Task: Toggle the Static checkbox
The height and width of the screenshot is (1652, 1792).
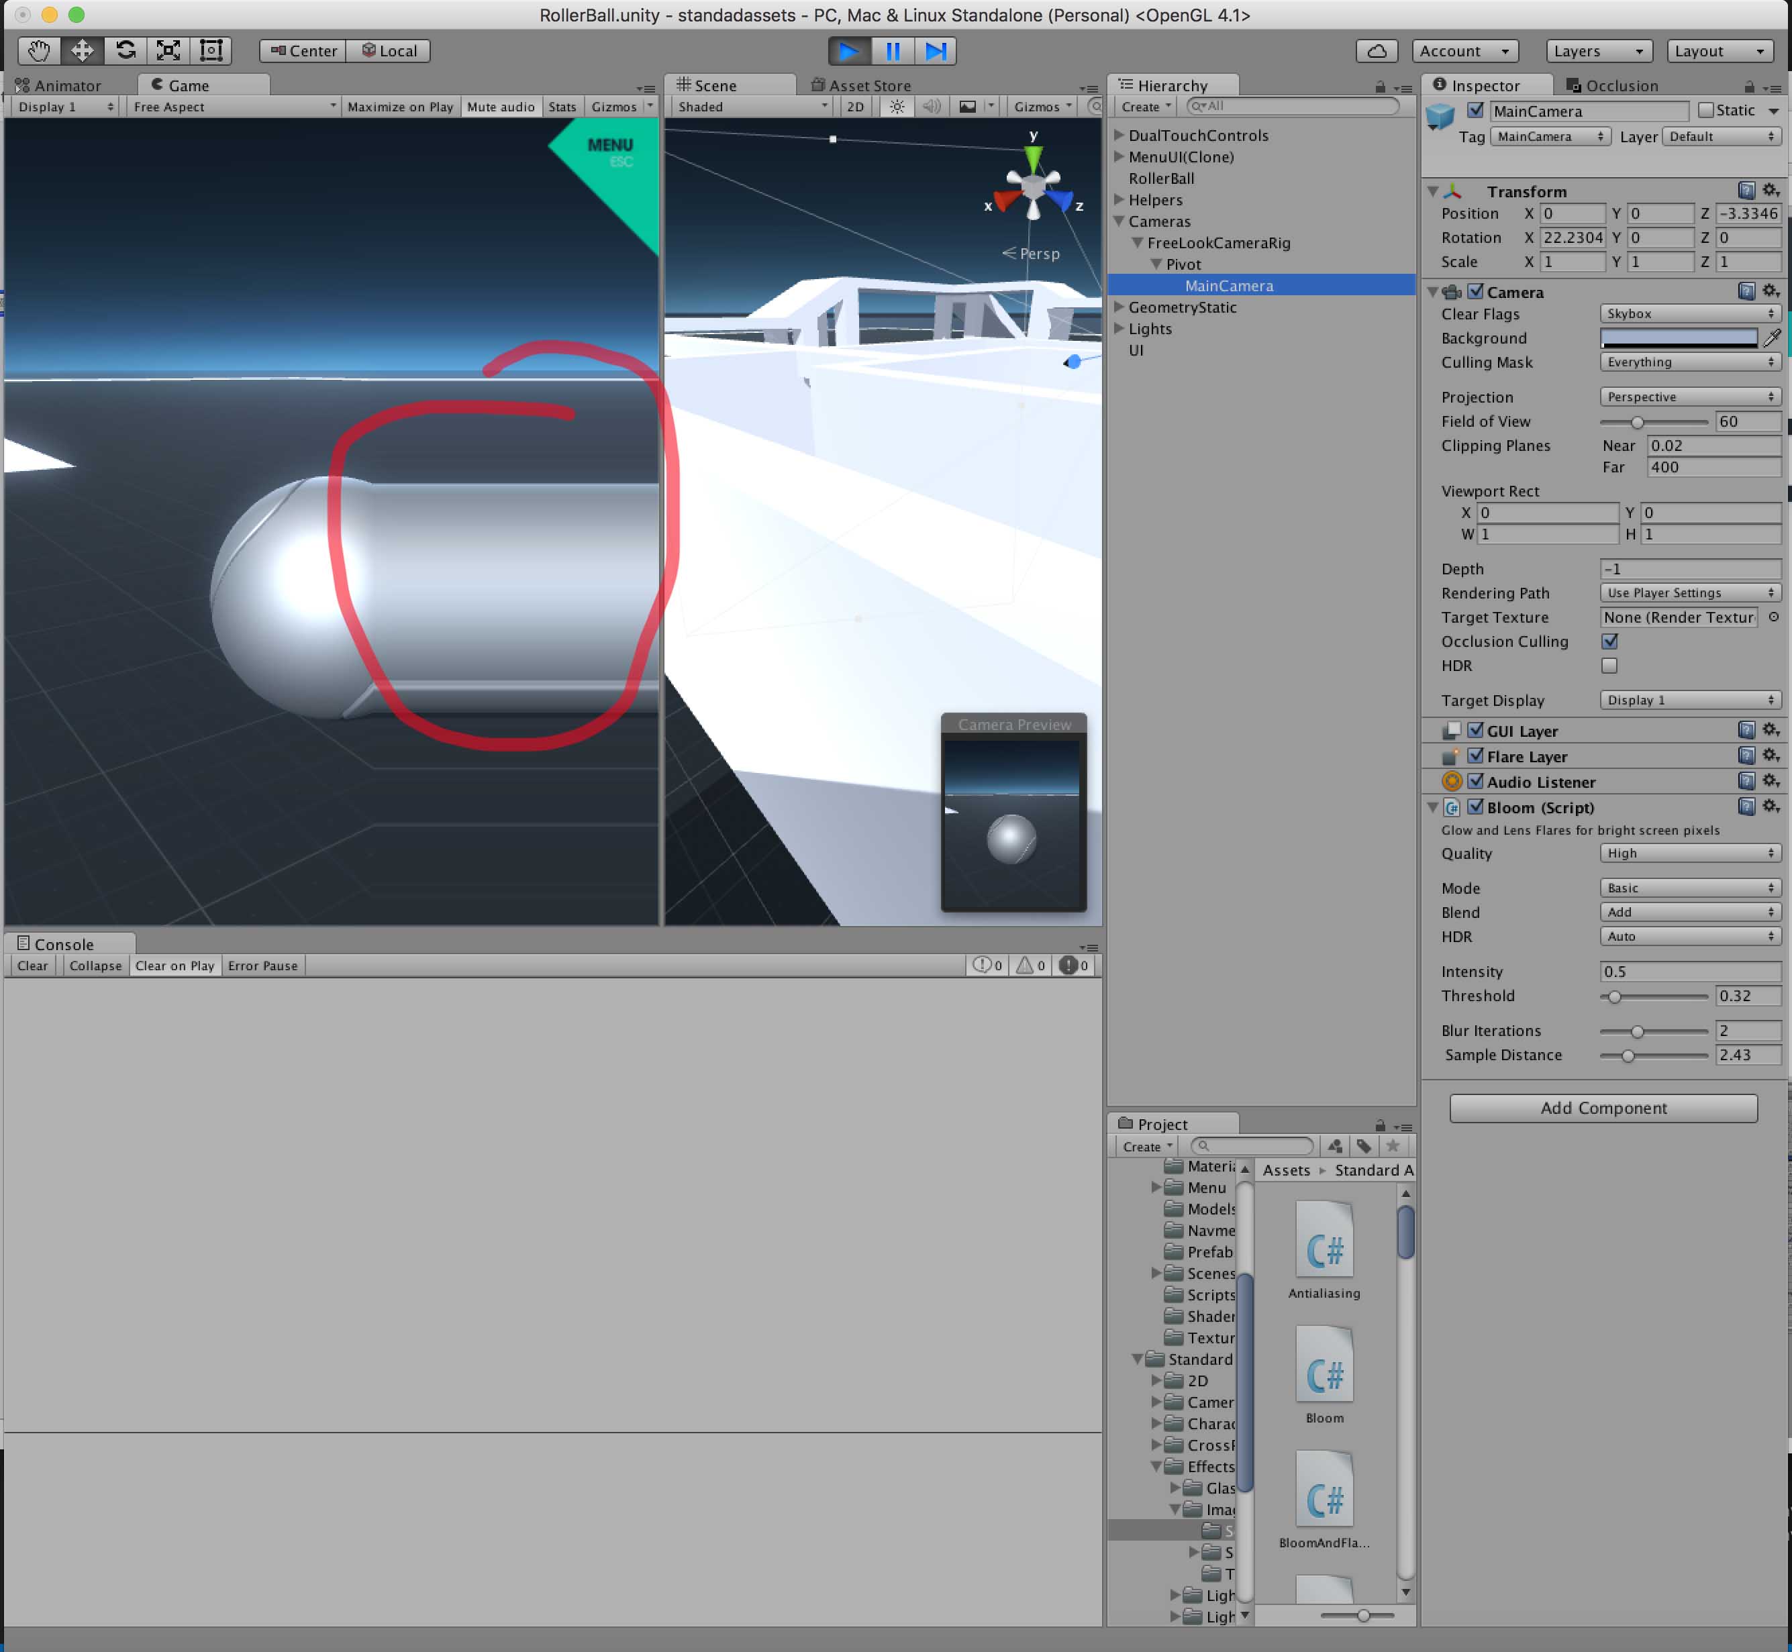Action: coord(1706,110)
